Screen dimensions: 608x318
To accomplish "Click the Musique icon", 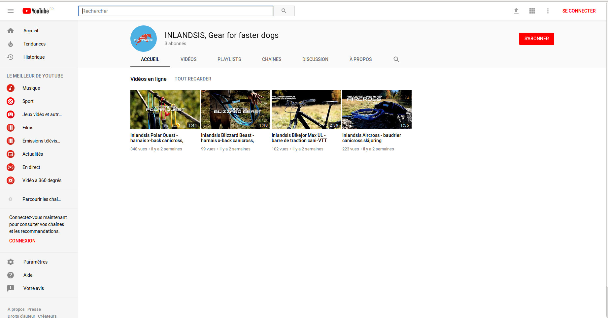I will (11, 88).
